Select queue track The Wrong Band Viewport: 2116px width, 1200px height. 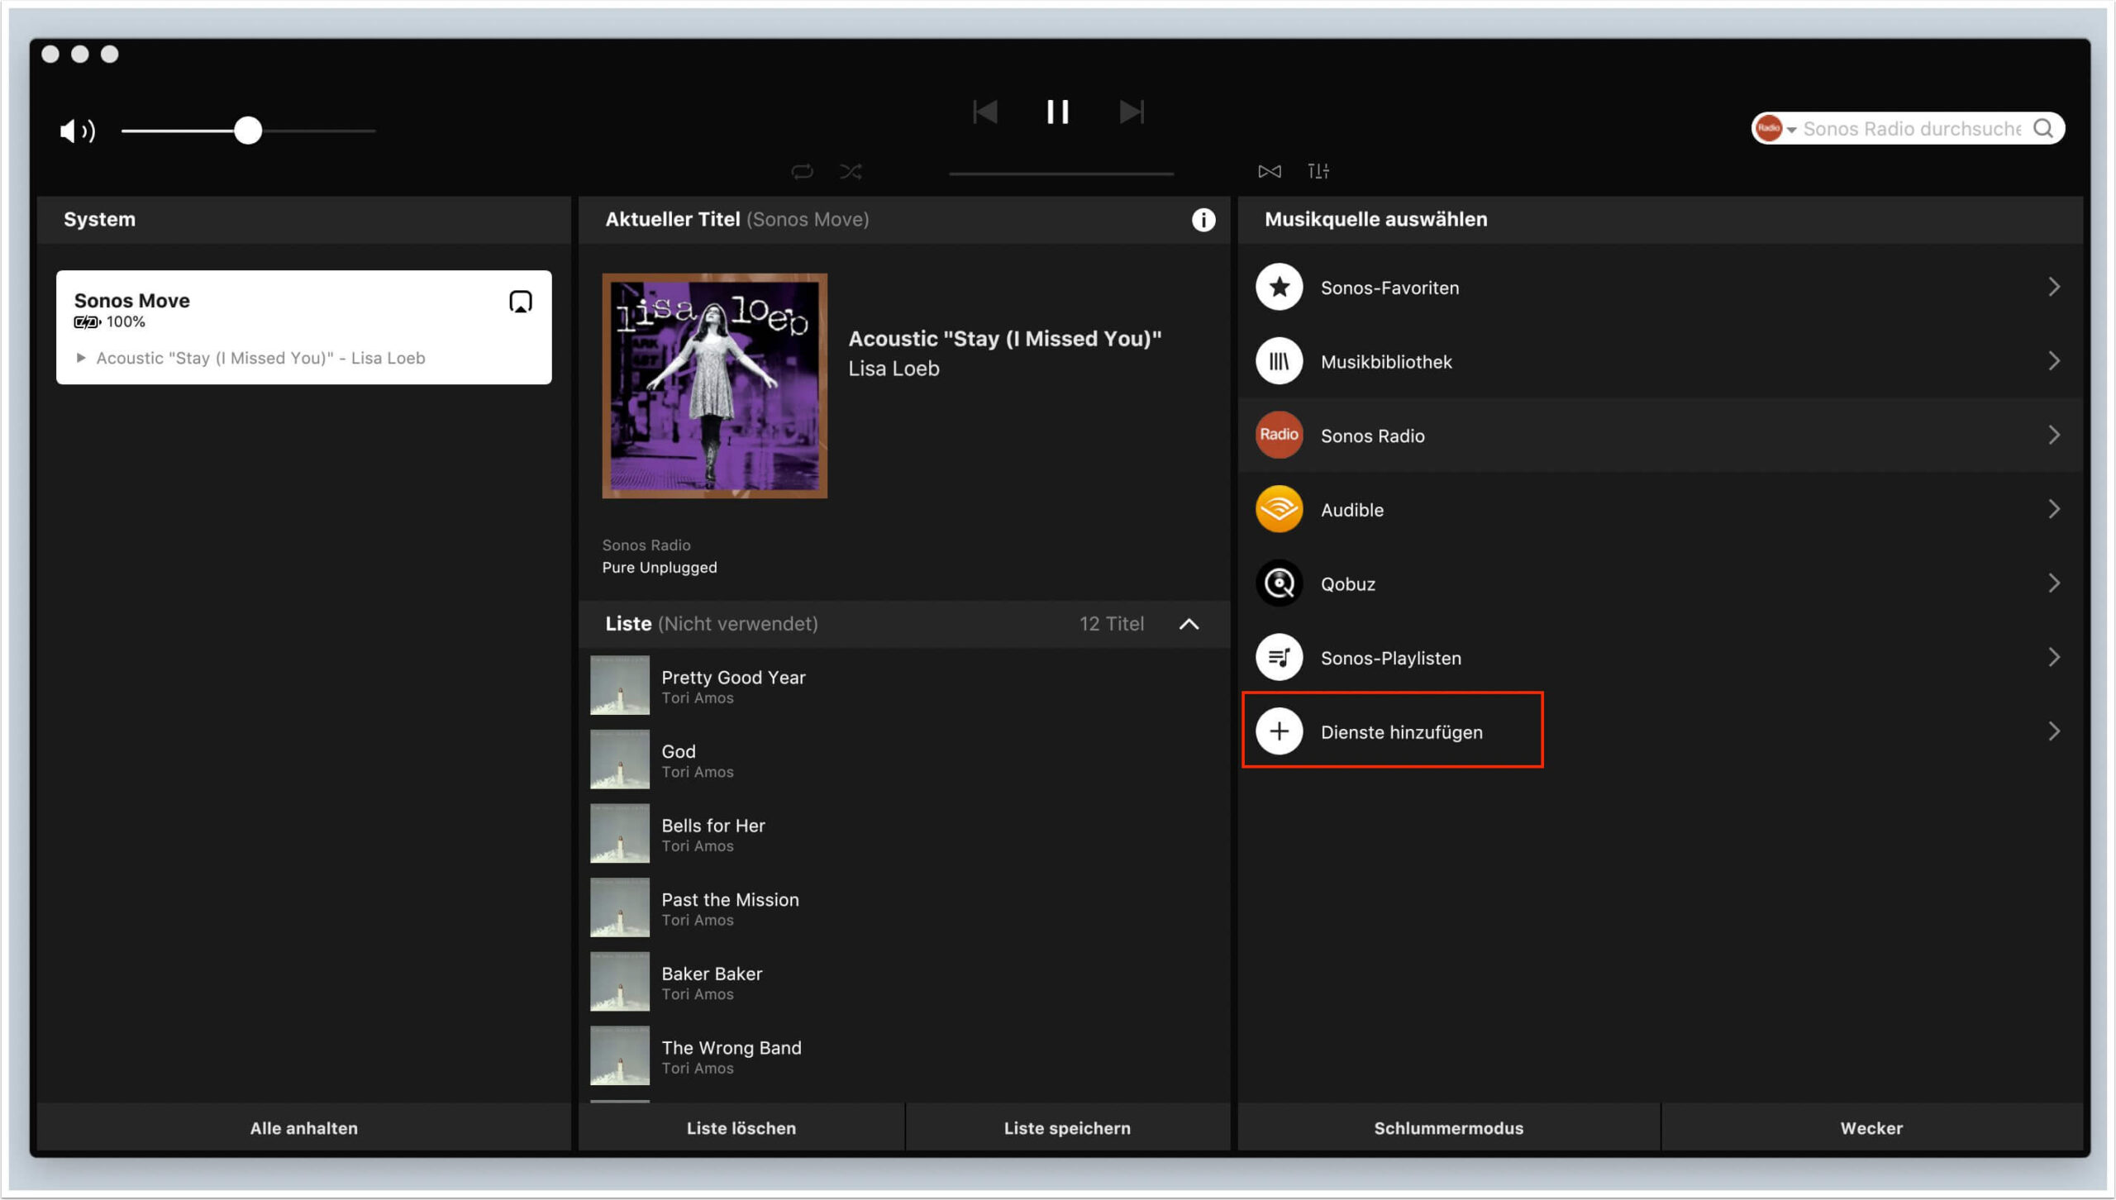(904, 1056)
